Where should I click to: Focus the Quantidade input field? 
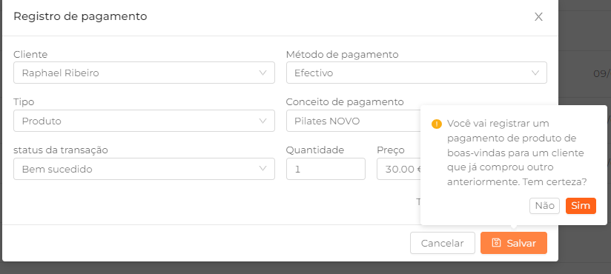[326, 169]
